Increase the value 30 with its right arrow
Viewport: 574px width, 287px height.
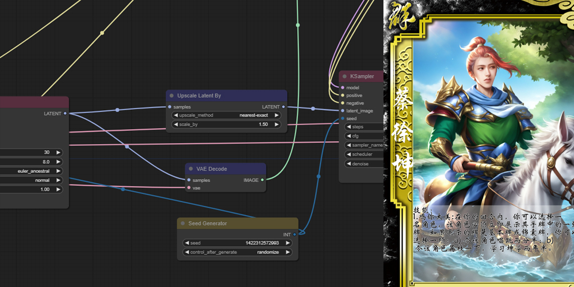click(58, 152)
